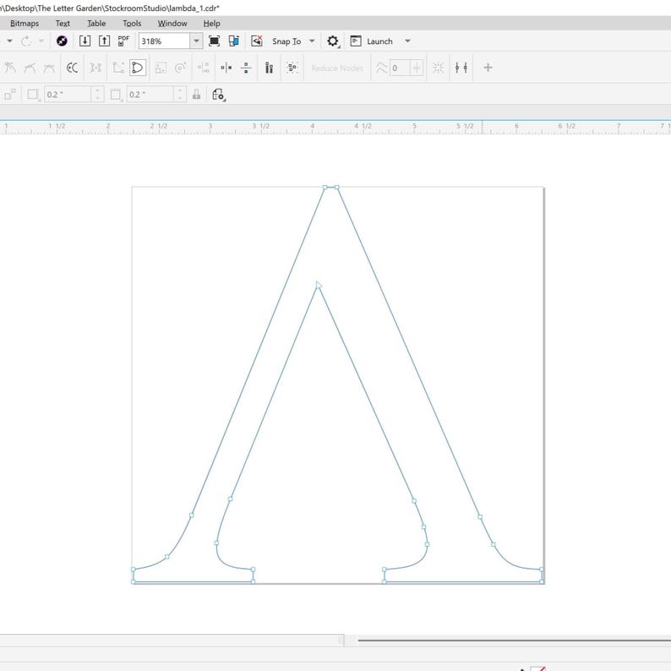Click the Align nodes icon
This screenshot has width=671, height=671.
point(204,68)
